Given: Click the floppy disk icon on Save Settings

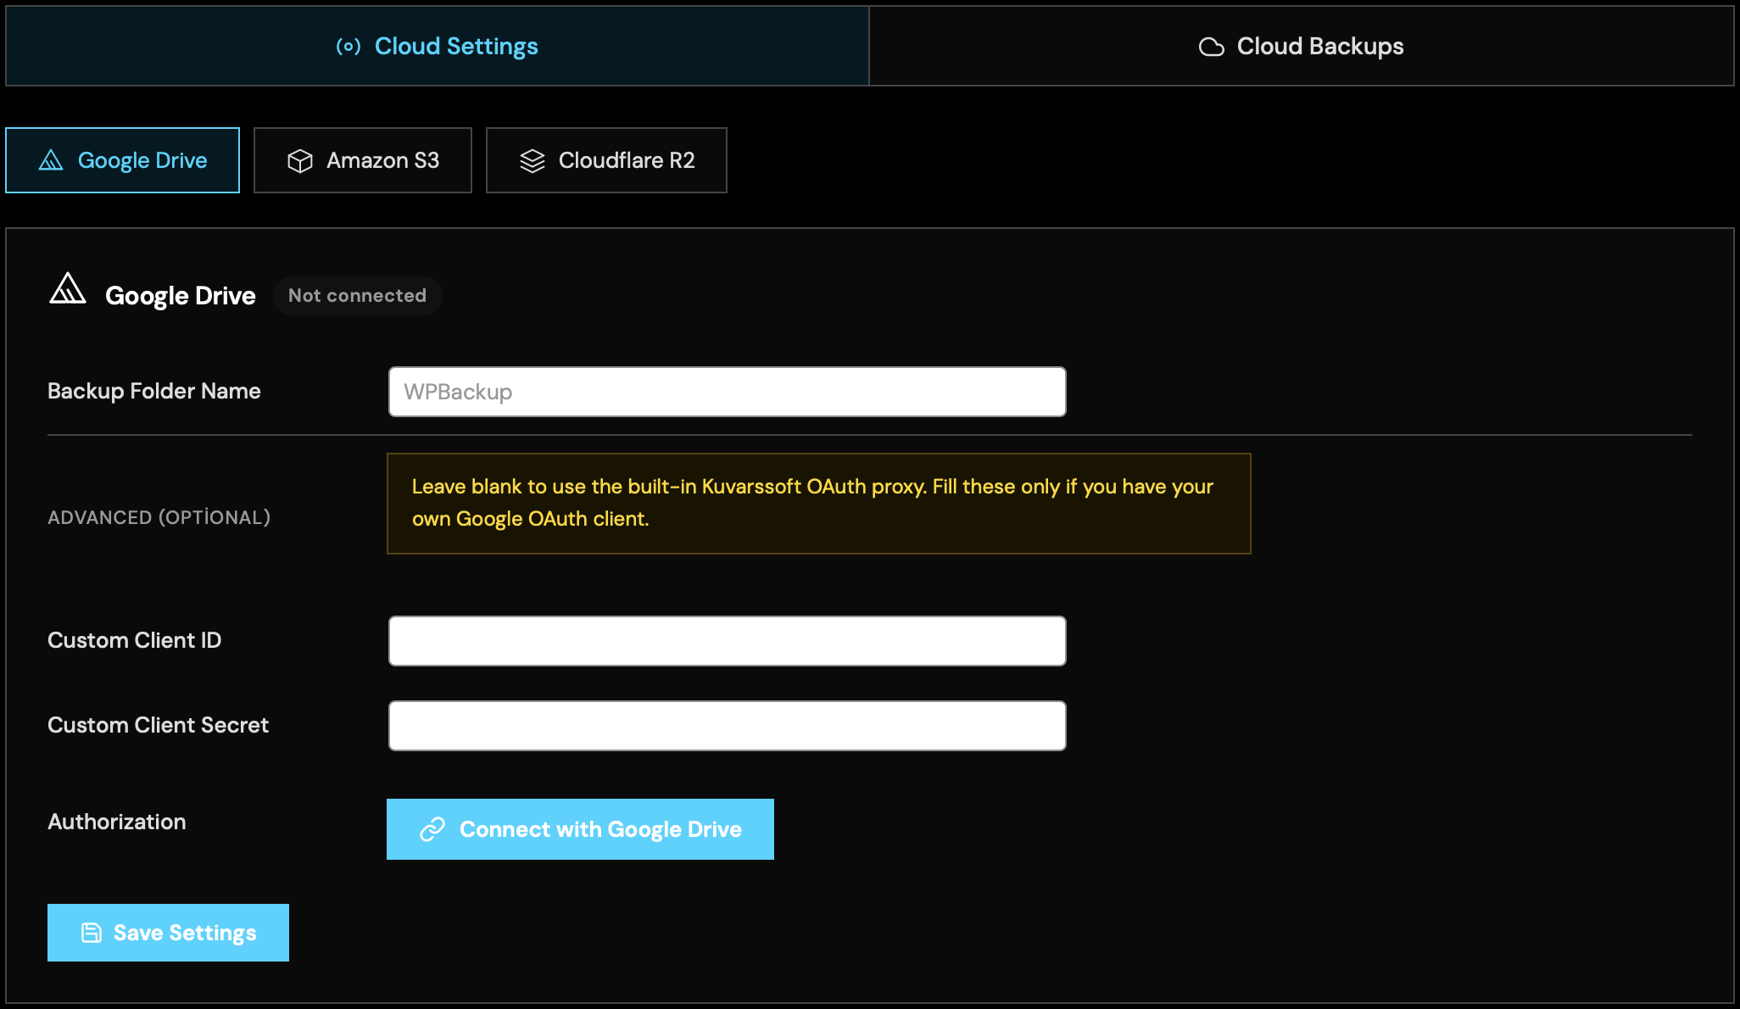Looking at the screenshot, I should point(92,933).
